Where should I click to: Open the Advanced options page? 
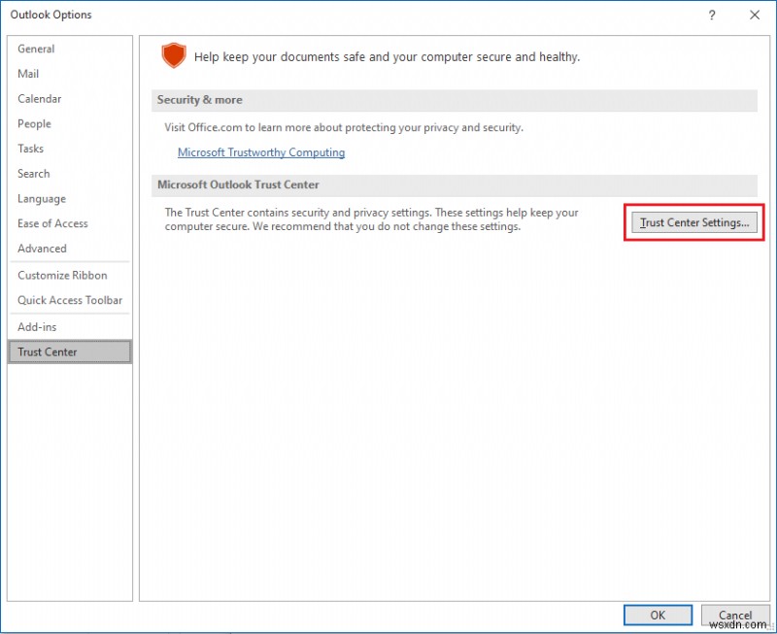(42, 249)
